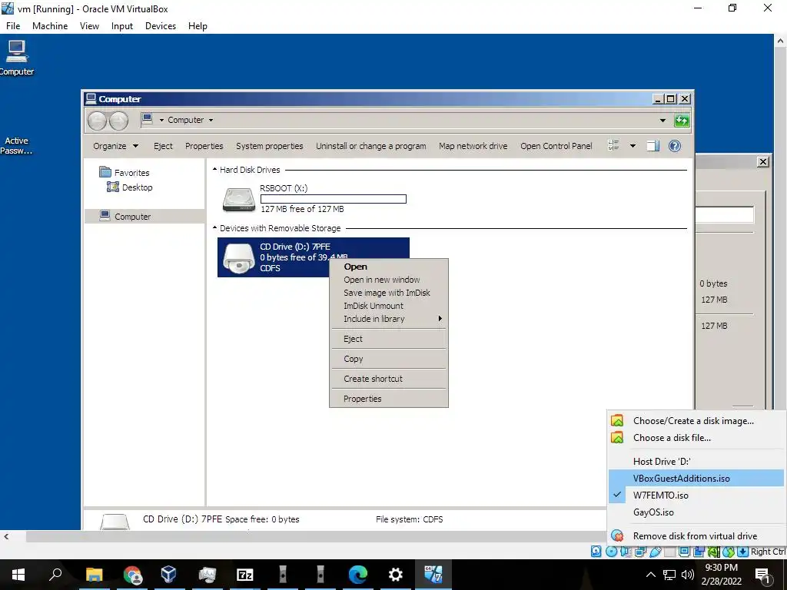Open the view options dropdown arrow
Image resolution: width=787 pixels, height=590 pixels.
click(x=633, y=146)
